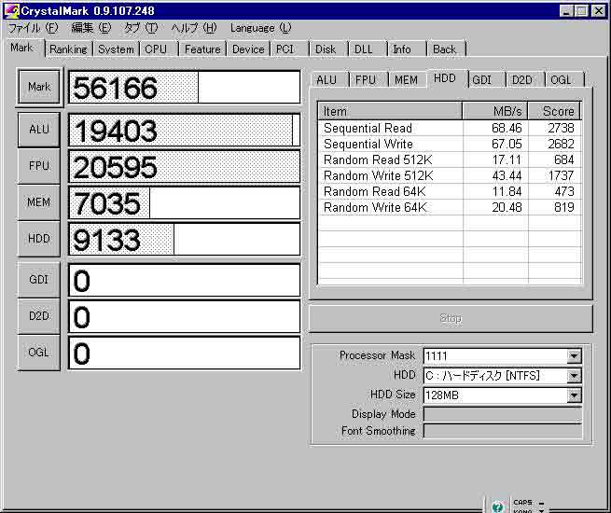This screenshot has height=513, width=611.
Task: Switch to the System tab
Action: [x=116, y=49]
